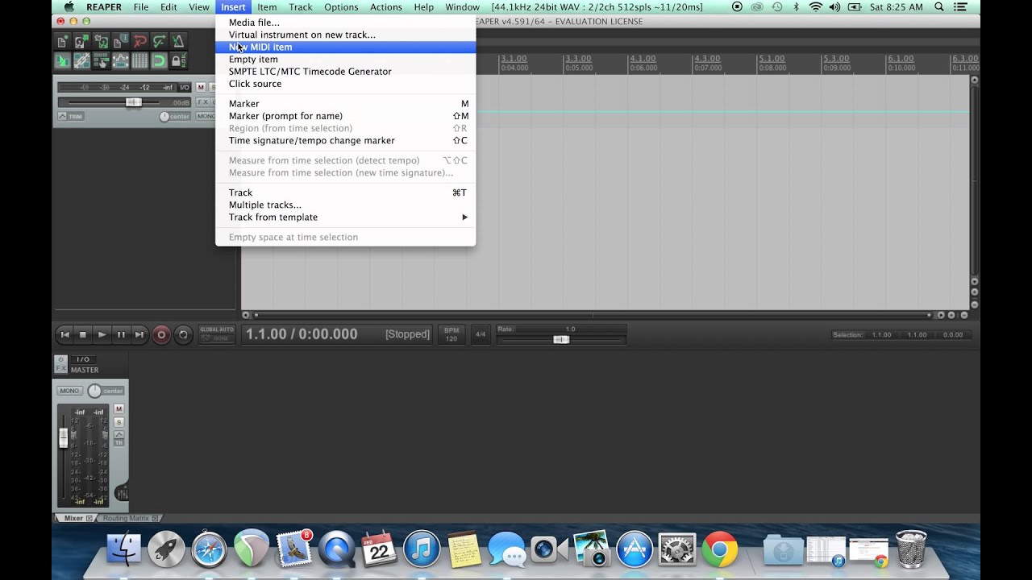Click the red Record transport button

click(161, 334)
